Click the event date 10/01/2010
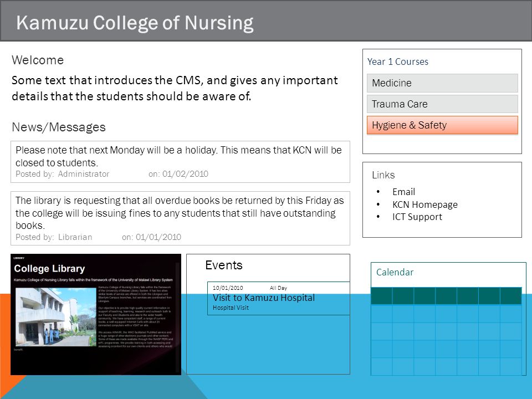Viewport: 532px width, 399px height. (228, 288)
